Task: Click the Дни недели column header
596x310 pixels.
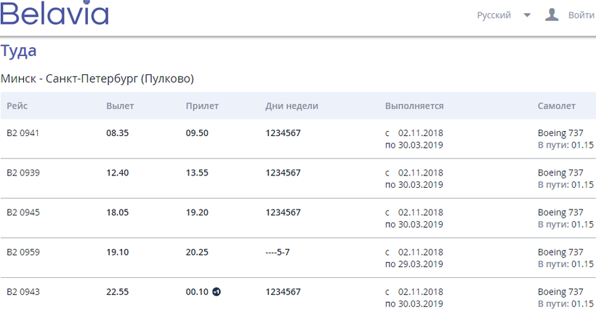Action: click(x=291, y=106)
